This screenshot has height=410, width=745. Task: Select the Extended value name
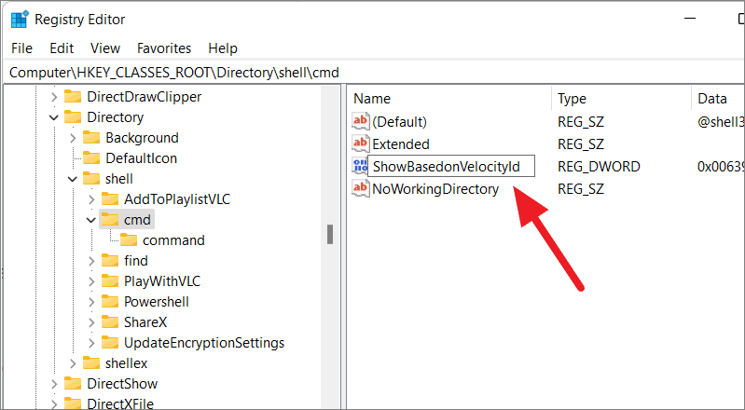pos(401,143)
